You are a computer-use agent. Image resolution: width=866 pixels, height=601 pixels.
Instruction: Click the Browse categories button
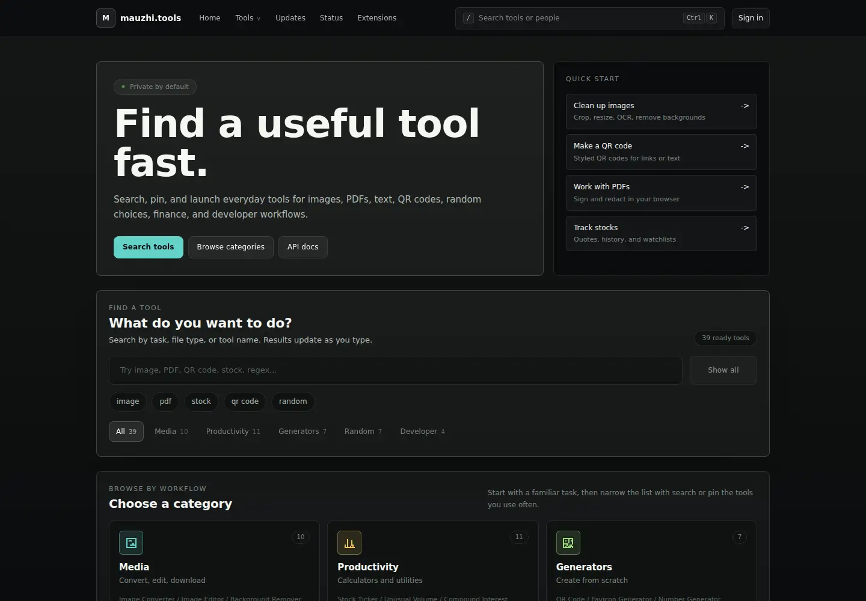click(x=231, y=247)
